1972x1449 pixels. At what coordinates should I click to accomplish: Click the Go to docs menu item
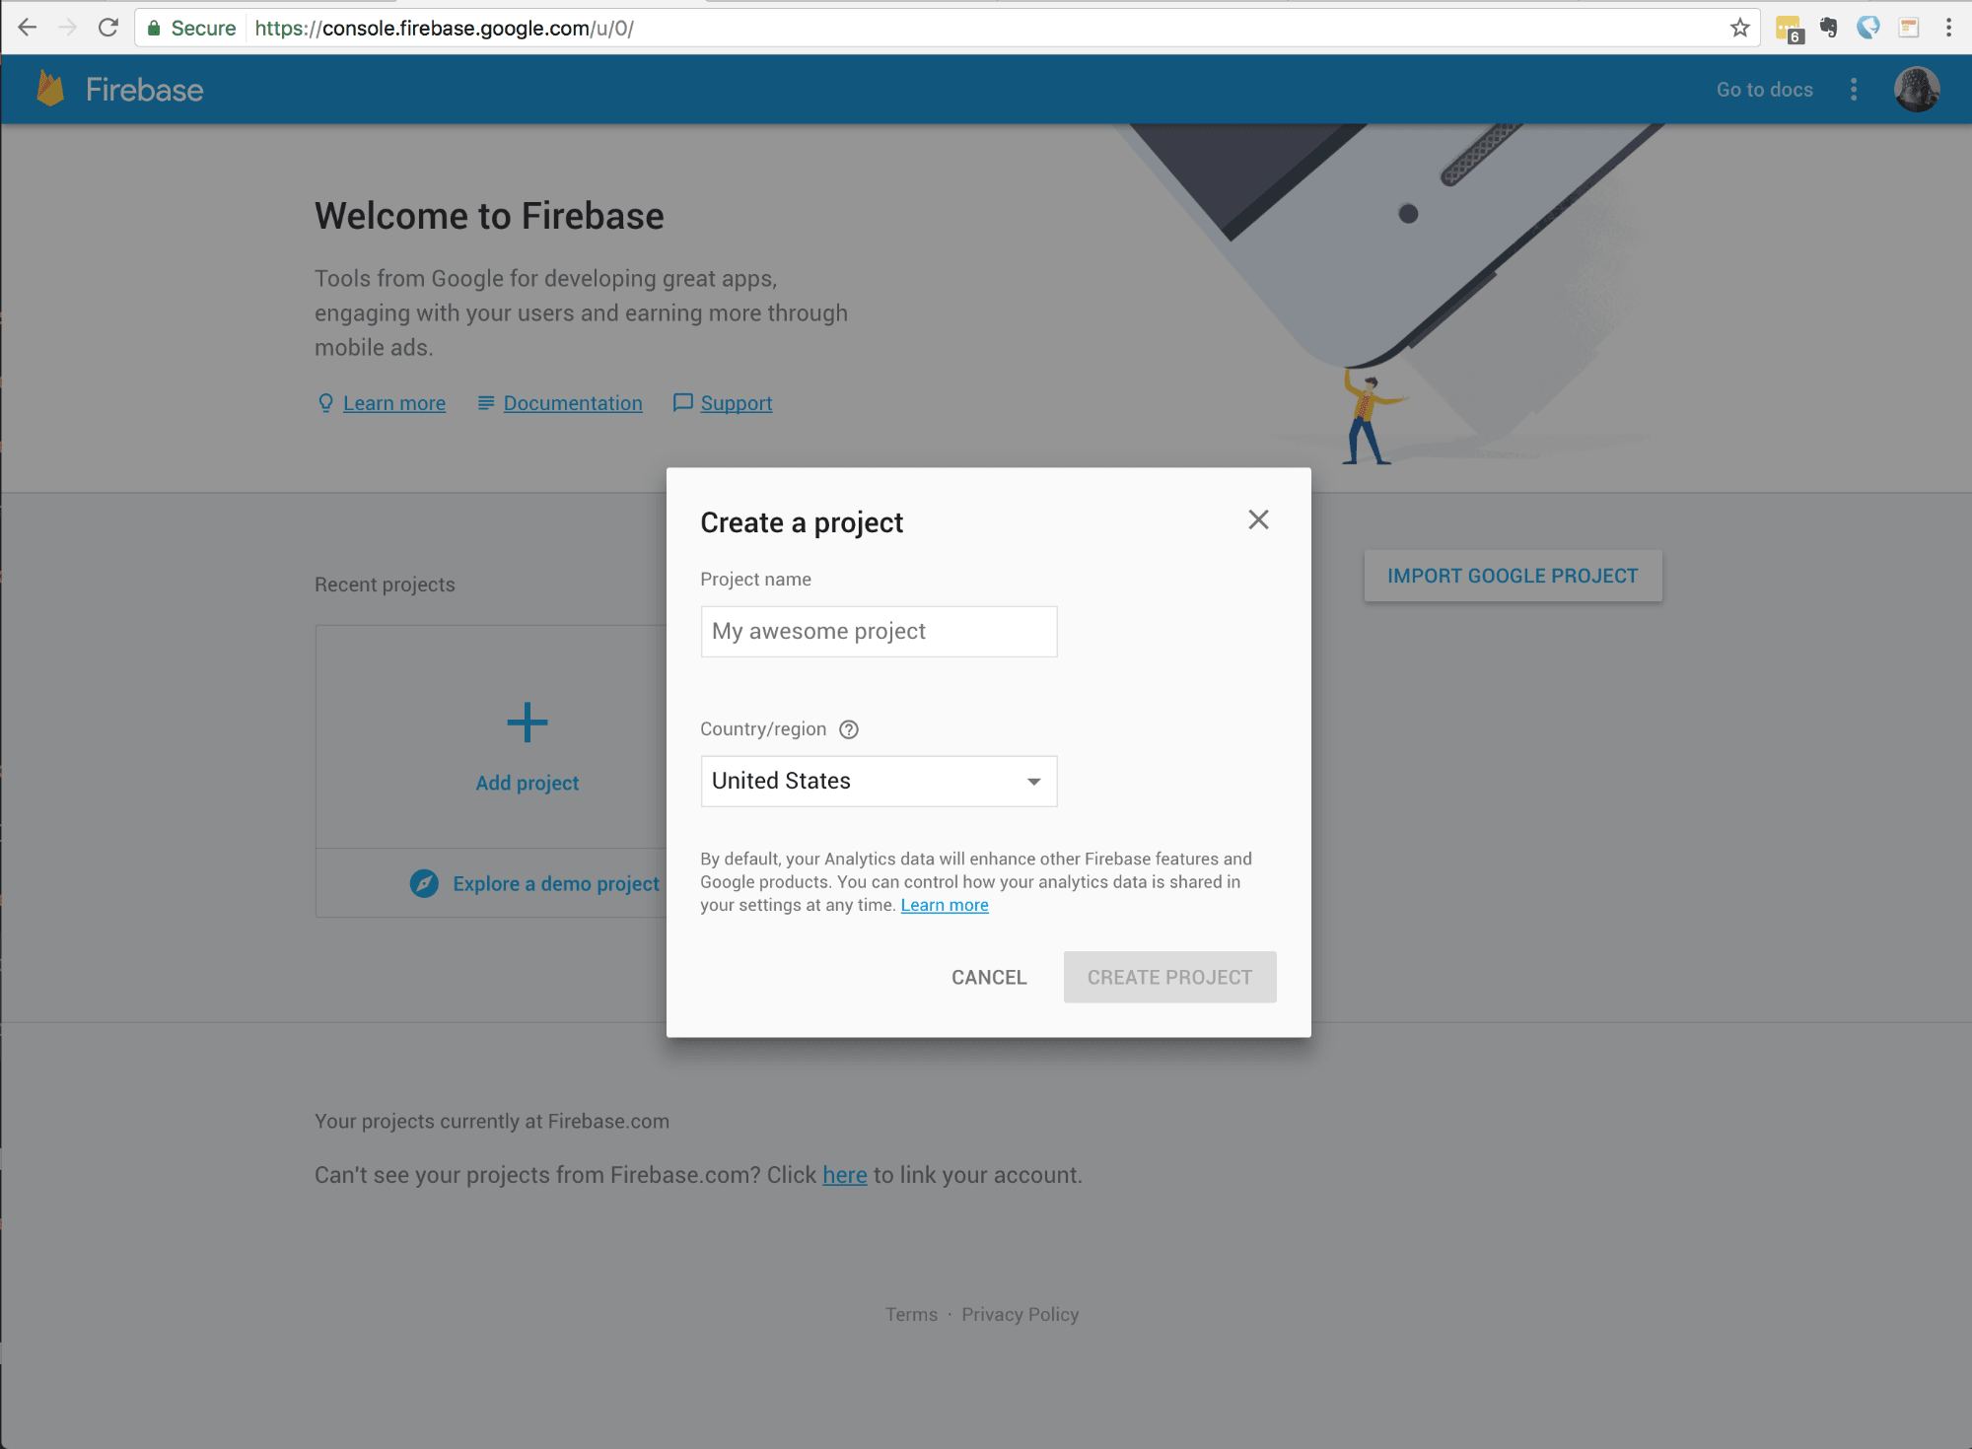(x=1764, y=89)
